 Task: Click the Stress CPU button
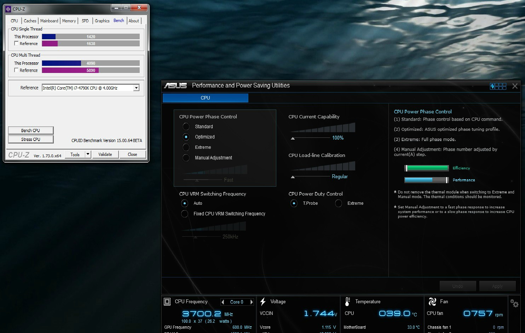click(31, 139)
